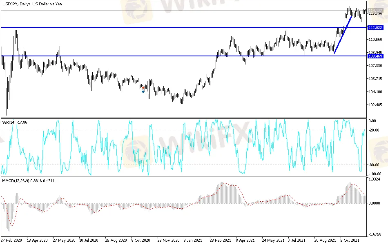Click price axis value 105.715
388x245 pixels.
pyautogui.click(x=375, y=79)
